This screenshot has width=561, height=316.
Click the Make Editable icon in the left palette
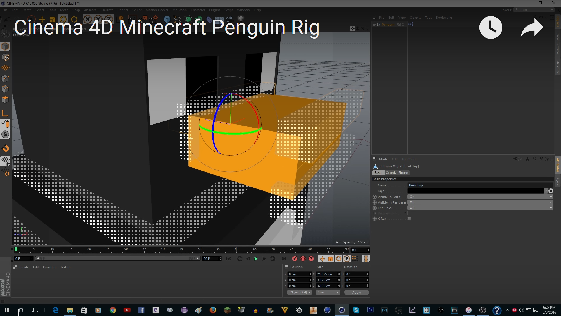5,33
